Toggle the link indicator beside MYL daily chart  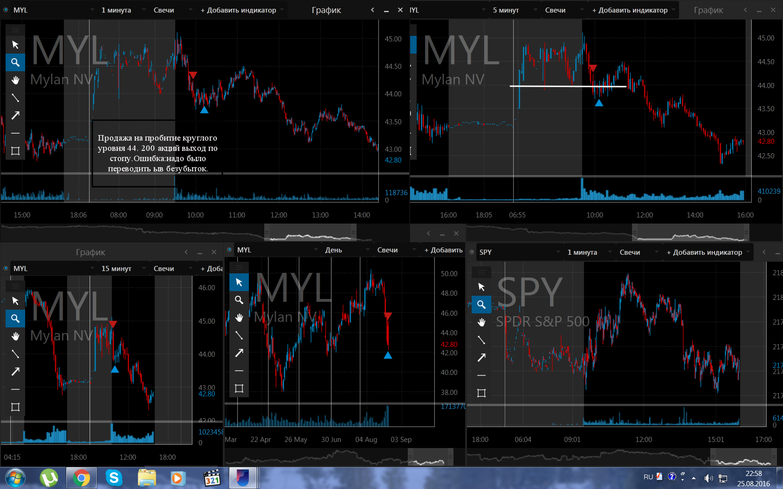(229, 250)
